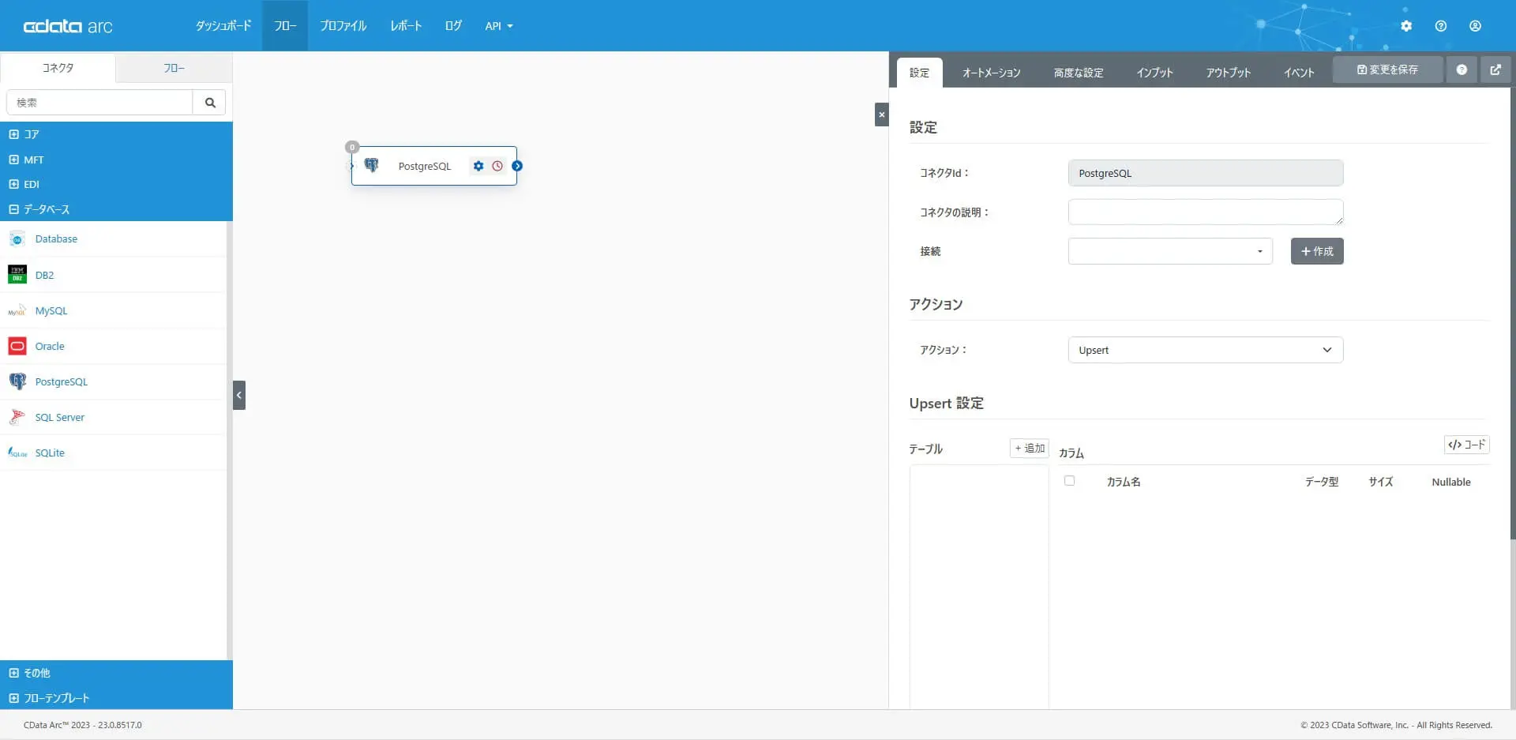Select the 設定 tab in settings panel

[x=919, y=73]
